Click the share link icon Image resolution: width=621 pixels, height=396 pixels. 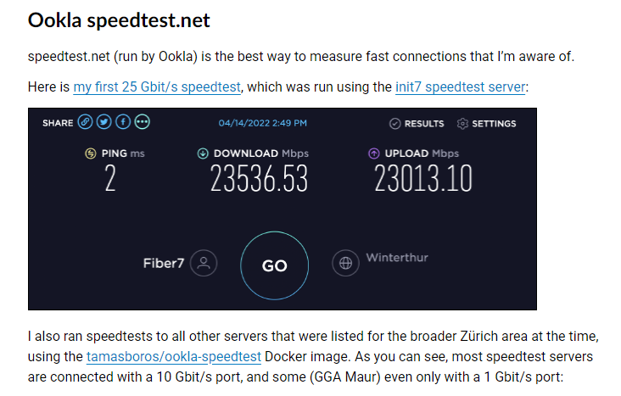click(85, 123)
